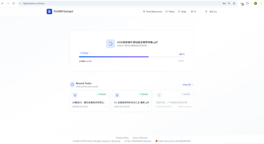Click the Public Security badge icon
264x144 pixels.
156,141
